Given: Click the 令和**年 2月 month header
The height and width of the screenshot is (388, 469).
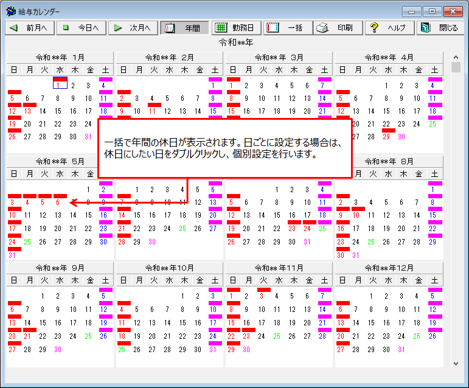Looking at the screenshot, I should click(x=170, y=57).
